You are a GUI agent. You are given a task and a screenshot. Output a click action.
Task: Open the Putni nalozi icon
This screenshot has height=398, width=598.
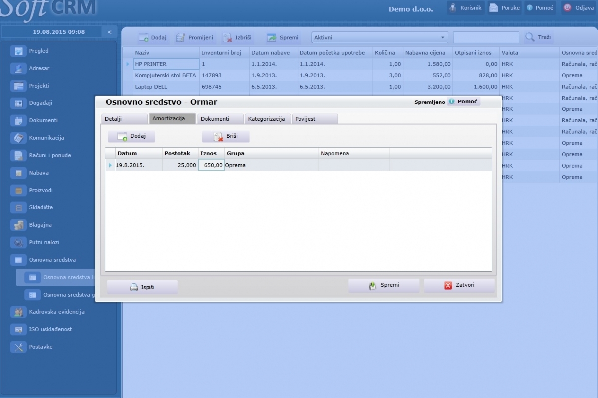19,242
